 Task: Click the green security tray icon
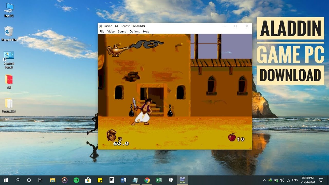270,180
